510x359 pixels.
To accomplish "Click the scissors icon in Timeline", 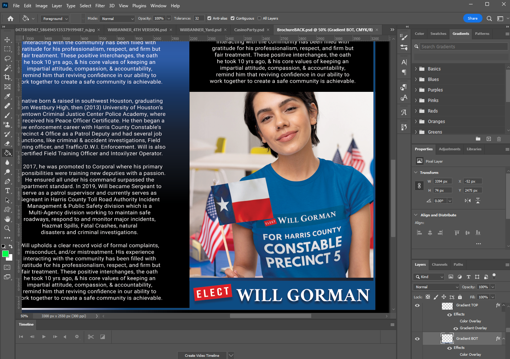I will click(x=91, y=337).
